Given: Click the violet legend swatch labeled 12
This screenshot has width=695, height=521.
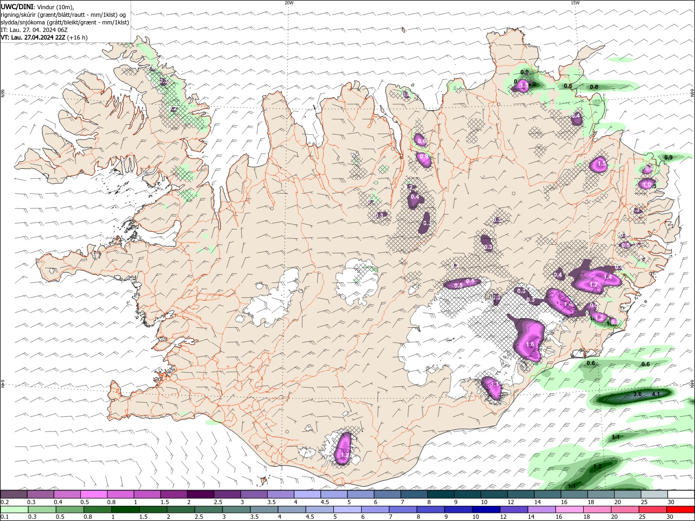Looking at the screenshot, I should [513, 510].
